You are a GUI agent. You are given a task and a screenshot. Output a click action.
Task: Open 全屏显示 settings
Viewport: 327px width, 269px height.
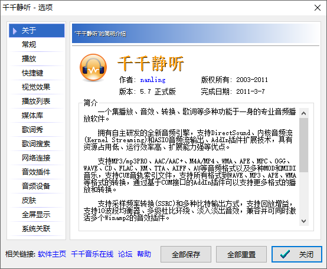[x=37, y=215]
